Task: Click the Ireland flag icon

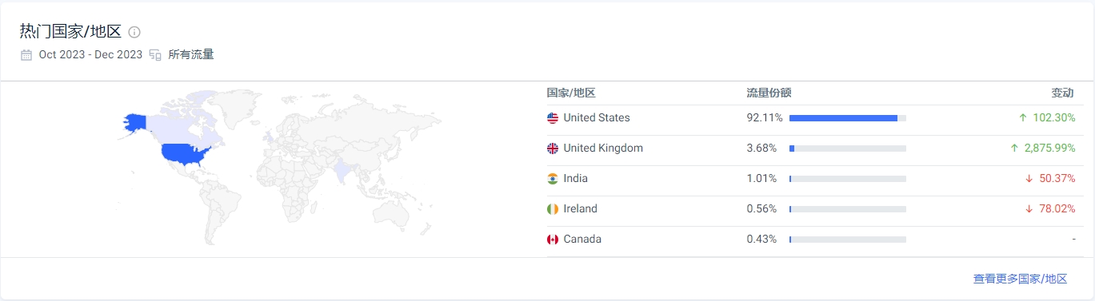Action: pos(553,209)
